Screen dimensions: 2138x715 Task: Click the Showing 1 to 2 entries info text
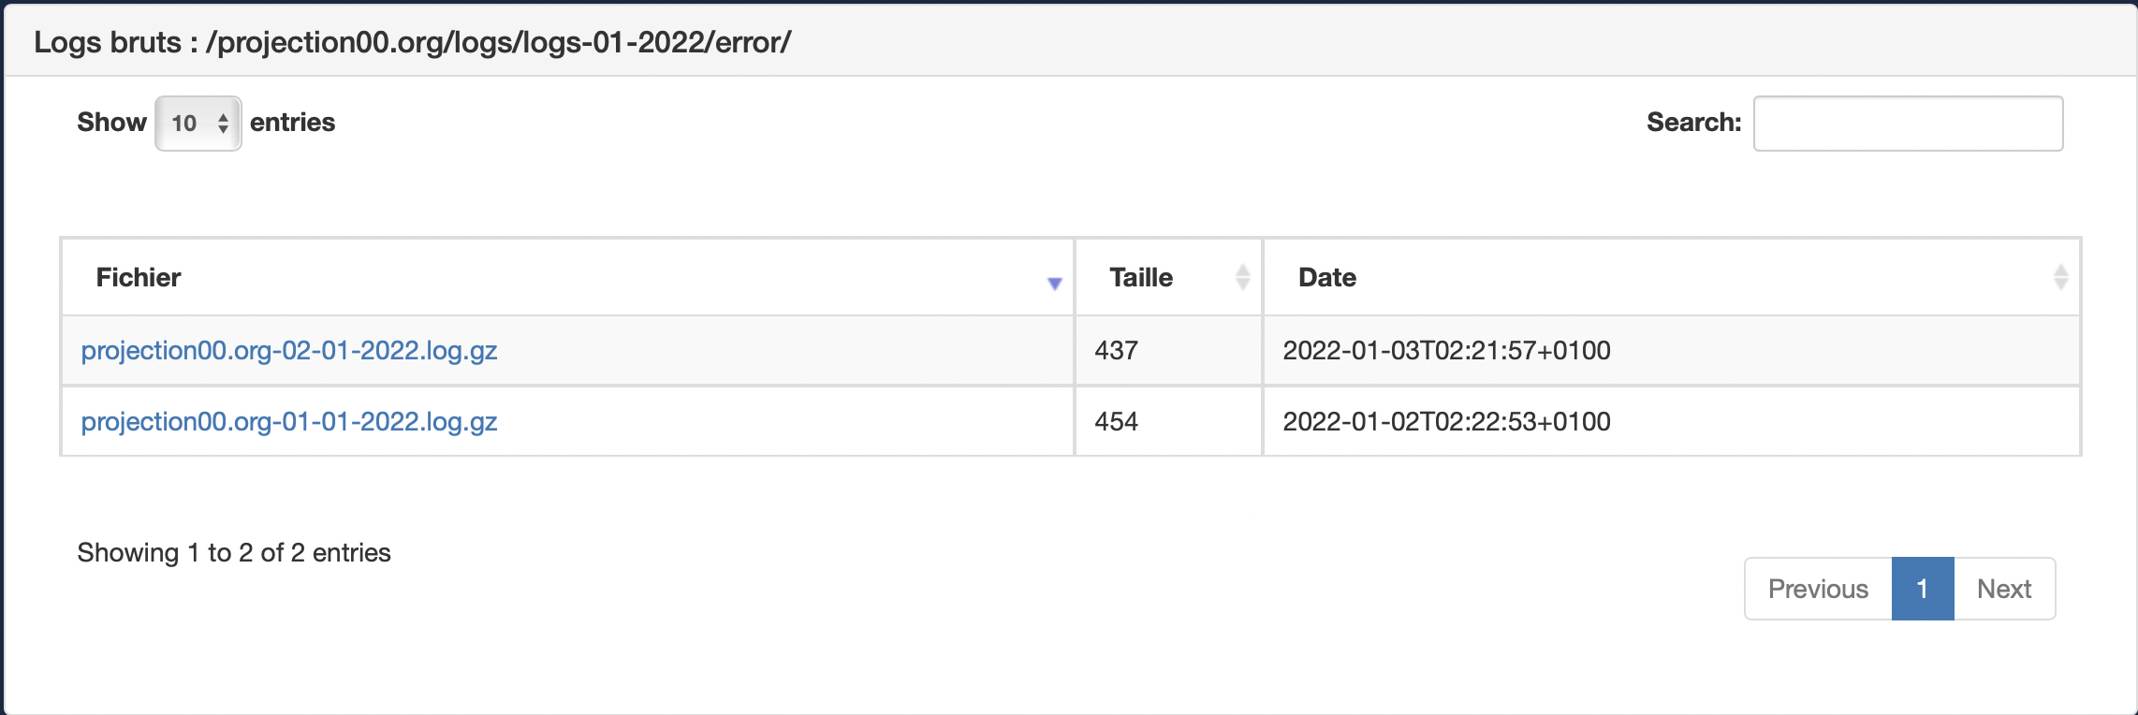(234, 552)
